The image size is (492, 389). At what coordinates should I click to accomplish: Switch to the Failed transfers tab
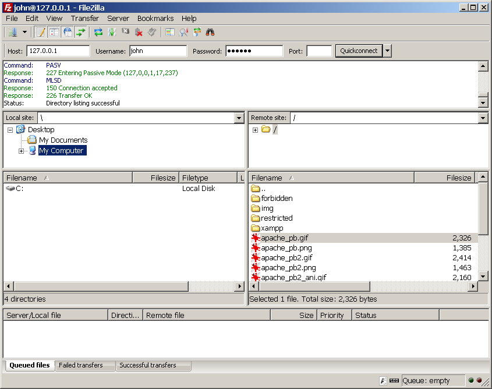coord(81,365)
